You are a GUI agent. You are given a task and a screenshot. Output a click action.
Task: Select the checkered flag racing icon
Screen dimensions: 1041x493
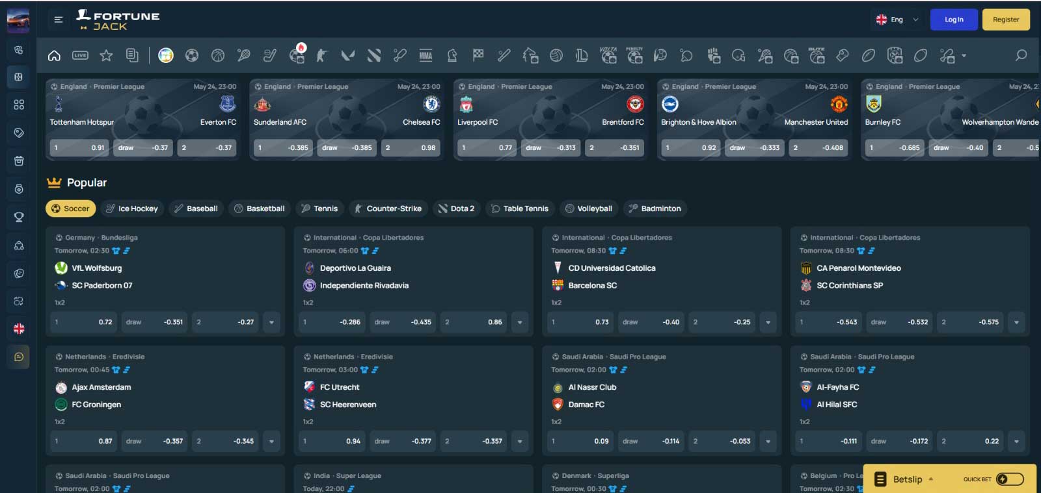(478, 56)
